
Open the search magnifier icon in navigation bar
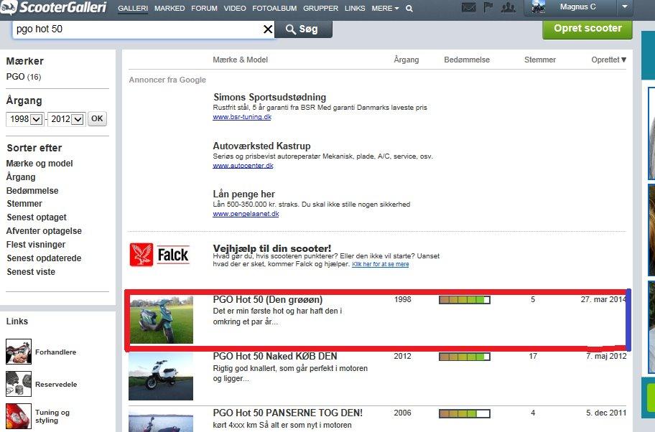(409, 9)
